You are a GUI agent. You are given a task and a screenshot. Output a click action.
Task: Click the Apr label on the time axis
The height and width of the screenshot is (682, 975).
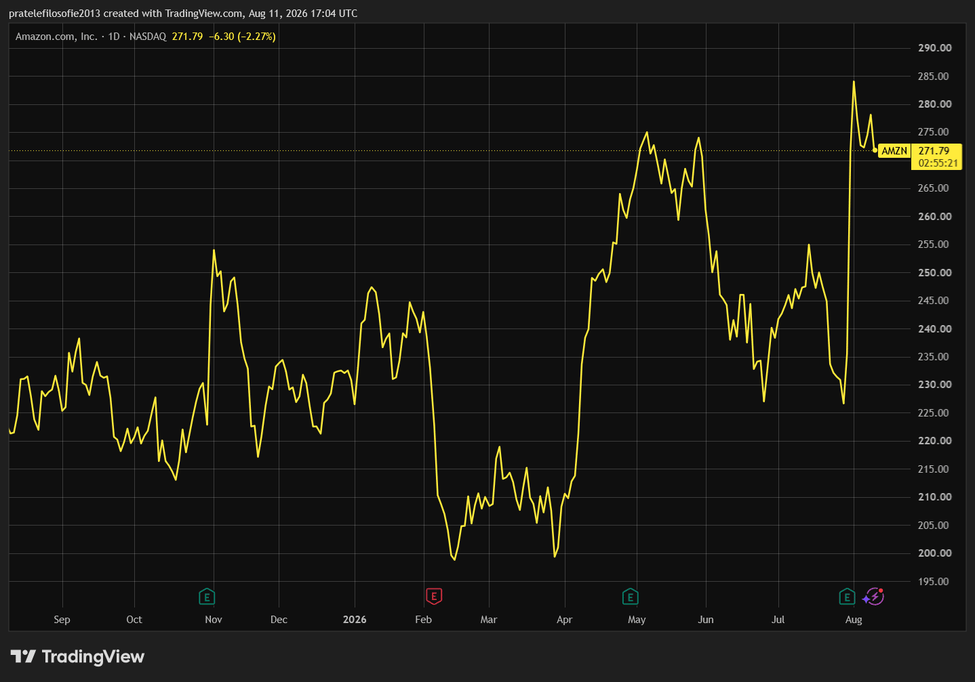(x=564, y=620)
